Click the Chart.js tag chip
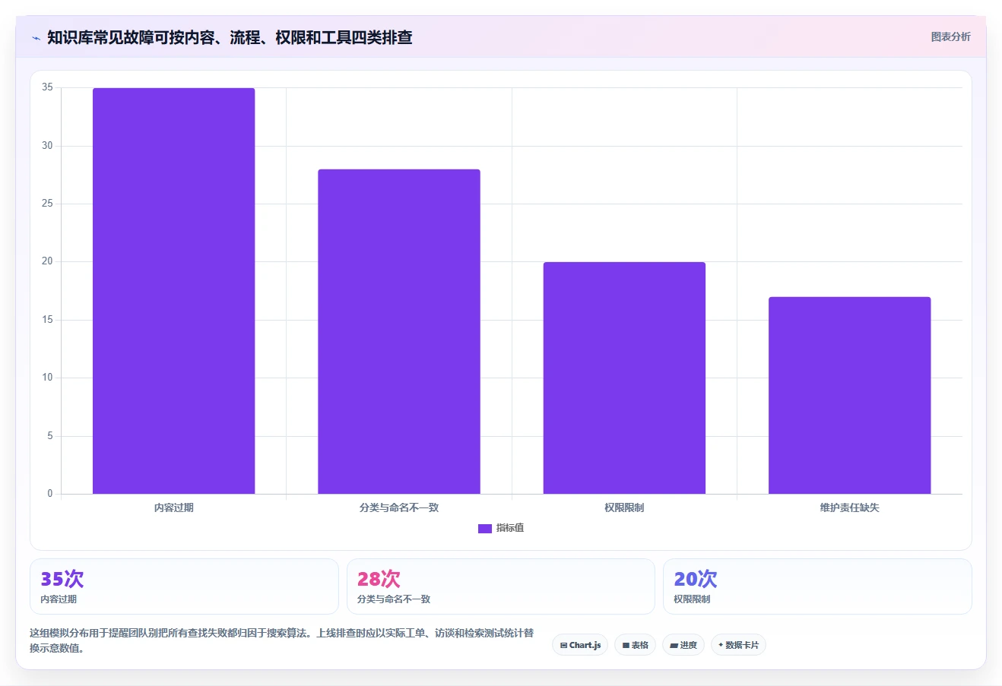The height and width of the screenshot is (686, 1002). click(x=580, y=645)
